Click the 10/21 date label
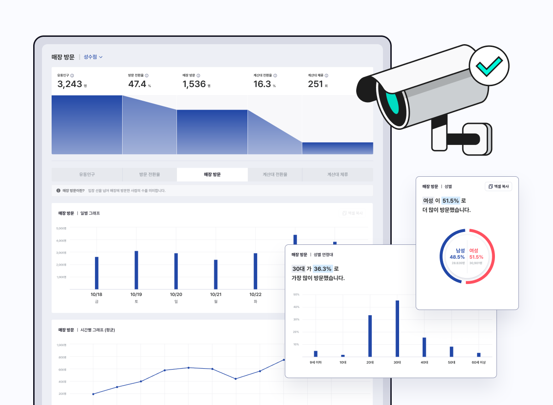This screenshot has width=553, height=405. pos(216,295)
